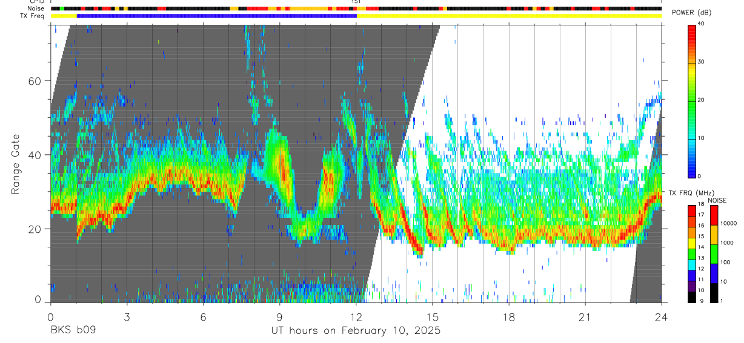Click the UT hours on February 10, 2025 label
Screen dimensions: 744x343
(355, 331)
